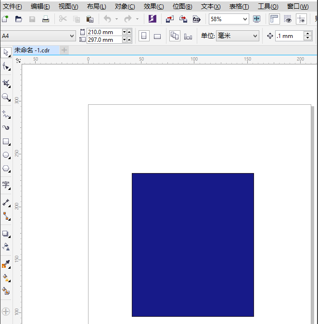Redo the last undone action
Screen dimensions: 318x324
(128, 19)
